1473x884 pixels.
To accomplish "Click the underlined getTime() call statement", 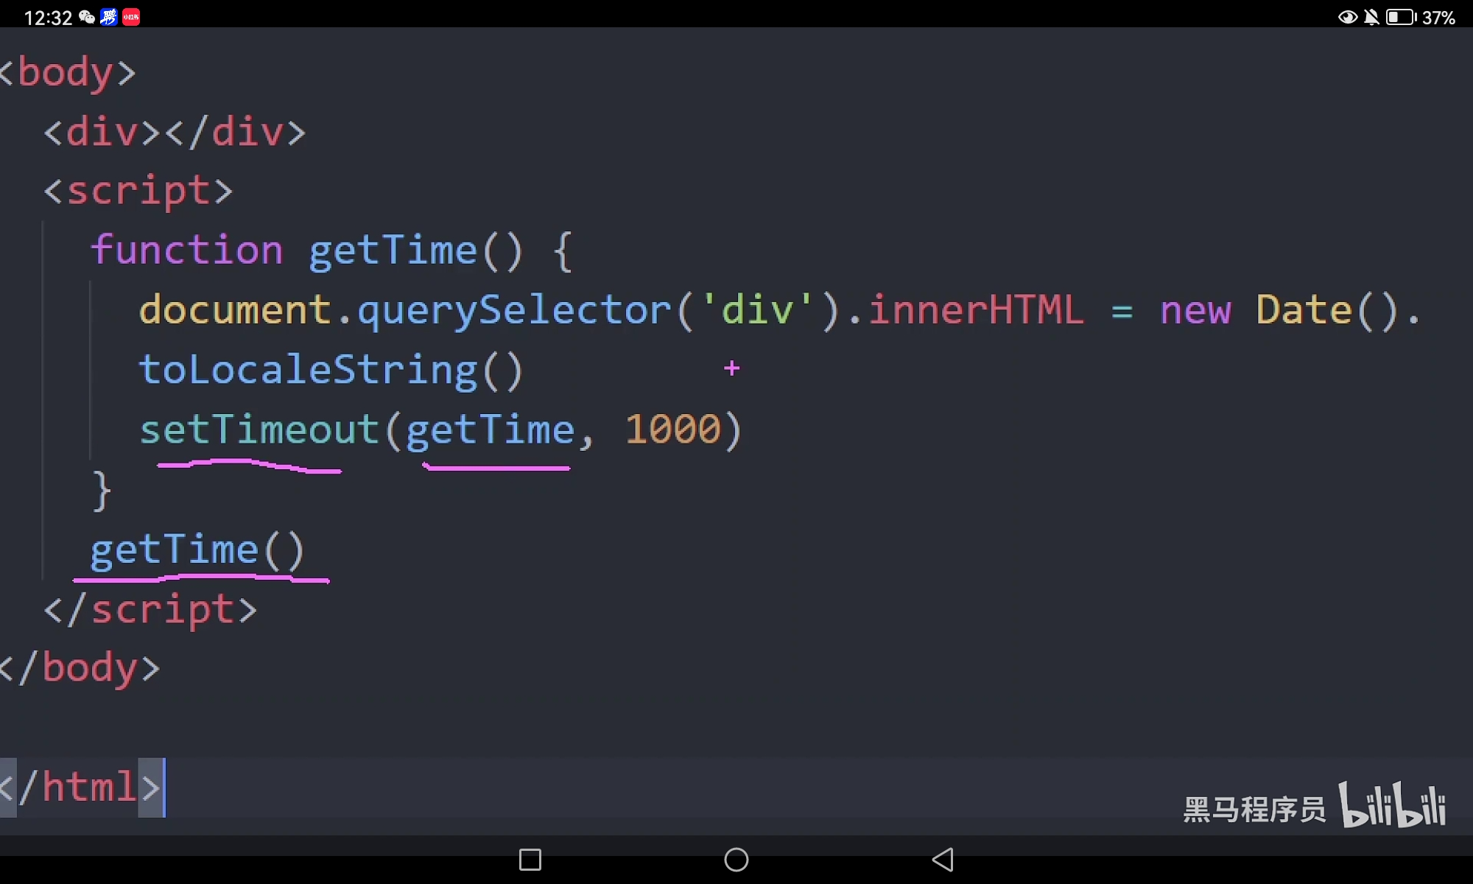I will (197, 550).
